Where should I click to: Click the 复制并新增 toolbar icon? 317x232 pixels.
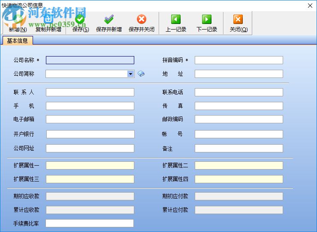[48, 19]
